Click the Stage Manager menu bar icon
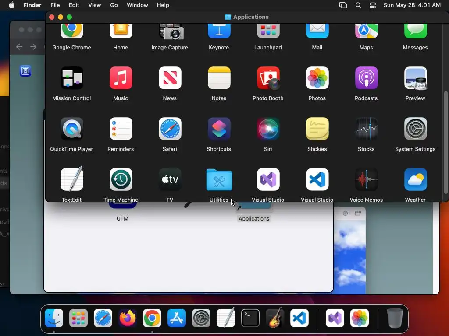Viewport: 449px width, 336px height. point(343,5)
